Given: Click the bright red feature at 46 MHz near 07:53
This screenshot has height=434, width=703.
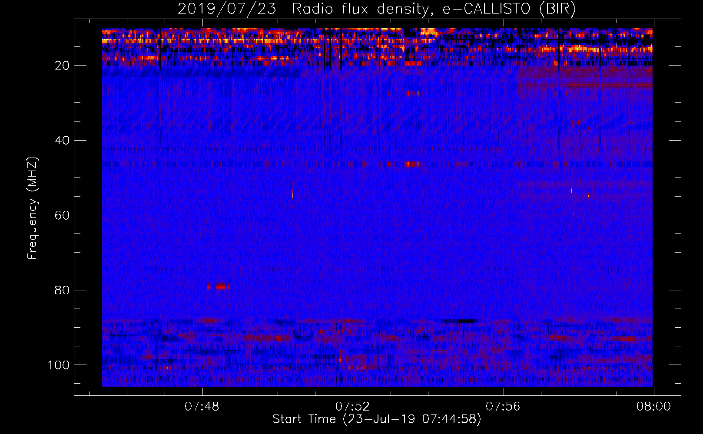Looking at the screenshot, I should [x=413, y=164].
